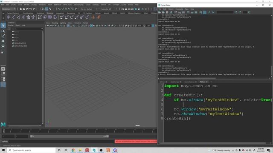Toggle visibility checkbox of defaultLightSet
This screenshot has height=153, width=273.
[13, 43]
